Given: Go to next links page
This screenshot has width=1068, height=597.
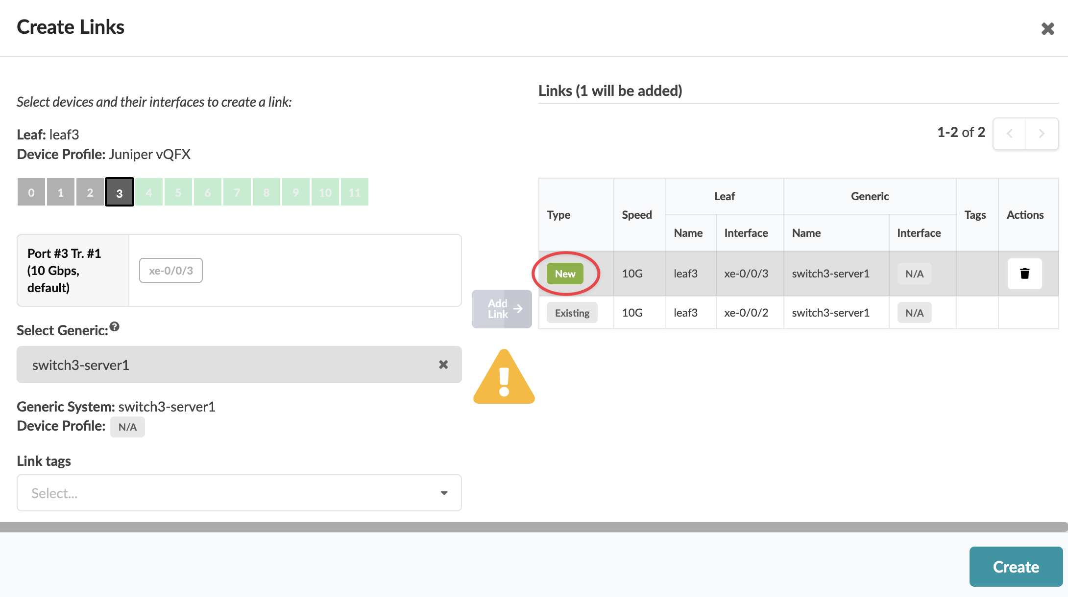Looking at the screenshot, I should point(1042,134).
